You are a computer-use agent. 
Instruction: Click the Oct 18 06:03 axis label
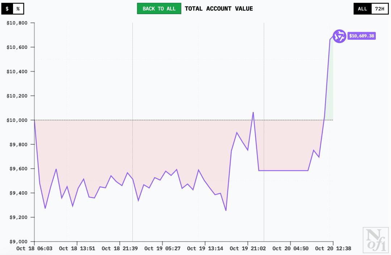pos(34,248)
